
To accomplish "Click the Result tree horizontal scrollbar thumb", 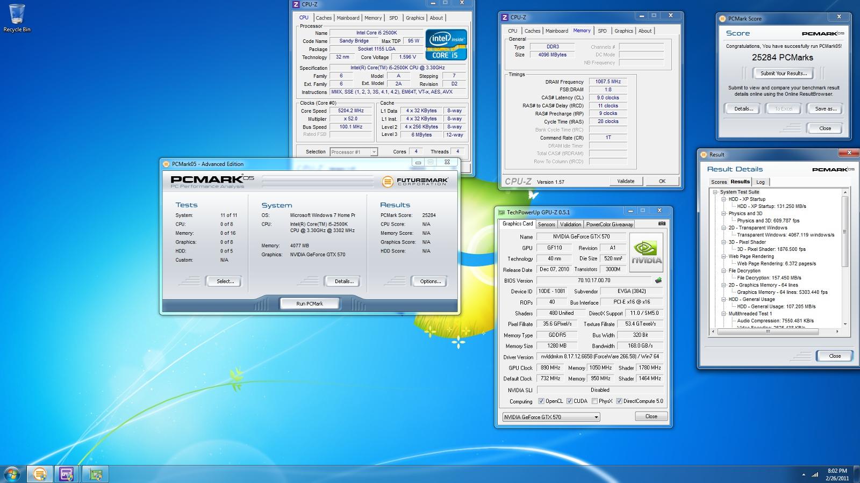I will 768,331.
